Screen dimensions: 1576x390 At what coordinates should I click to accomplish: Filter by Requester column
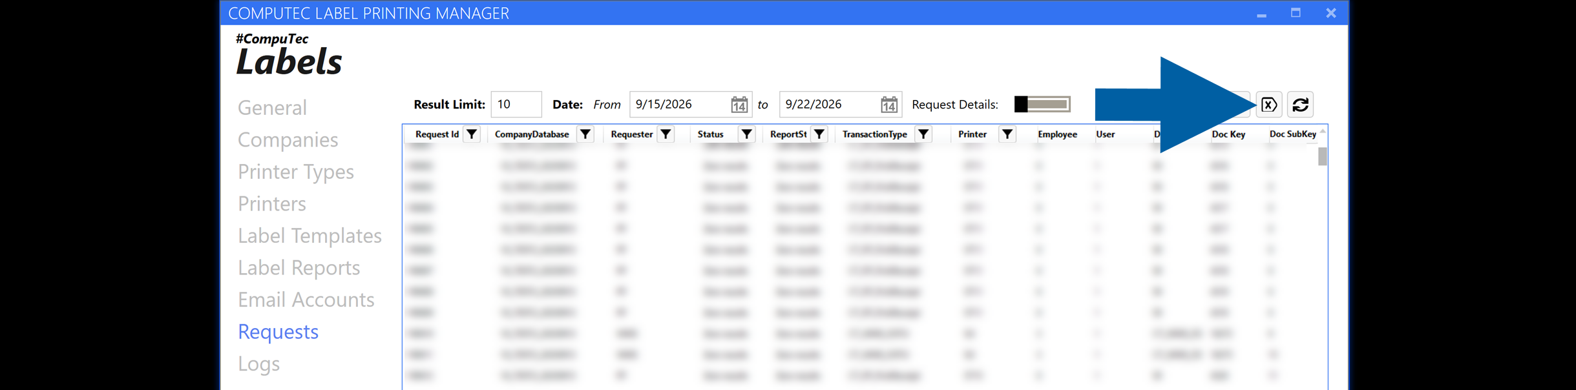coord(666,134)
